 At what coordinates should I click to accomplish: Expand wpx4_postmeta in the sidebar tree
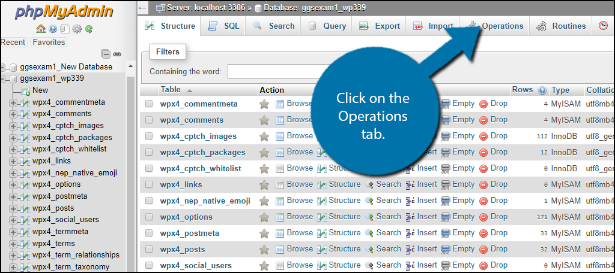click(13, 197)
